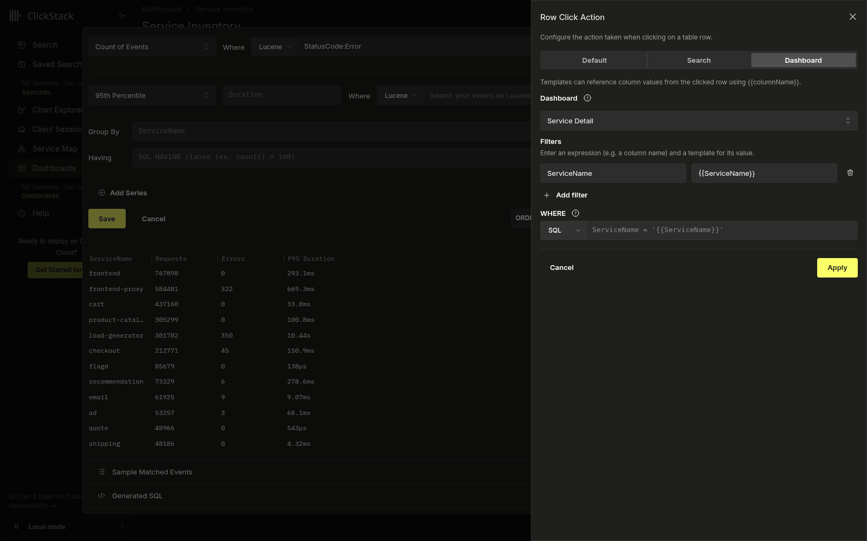Viewport: 867px width, 541px height.
Task: Open Local mode user menu
Action: pyautogui.click(x=68, y=527)
